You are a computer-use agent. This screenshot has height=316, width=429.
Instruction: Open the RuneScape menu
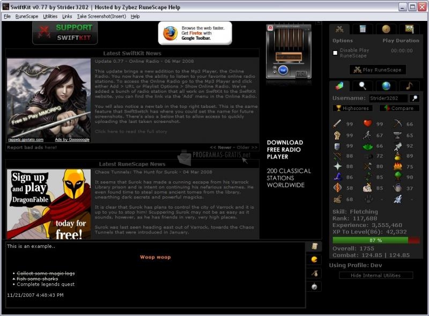[x=26, y=17]
